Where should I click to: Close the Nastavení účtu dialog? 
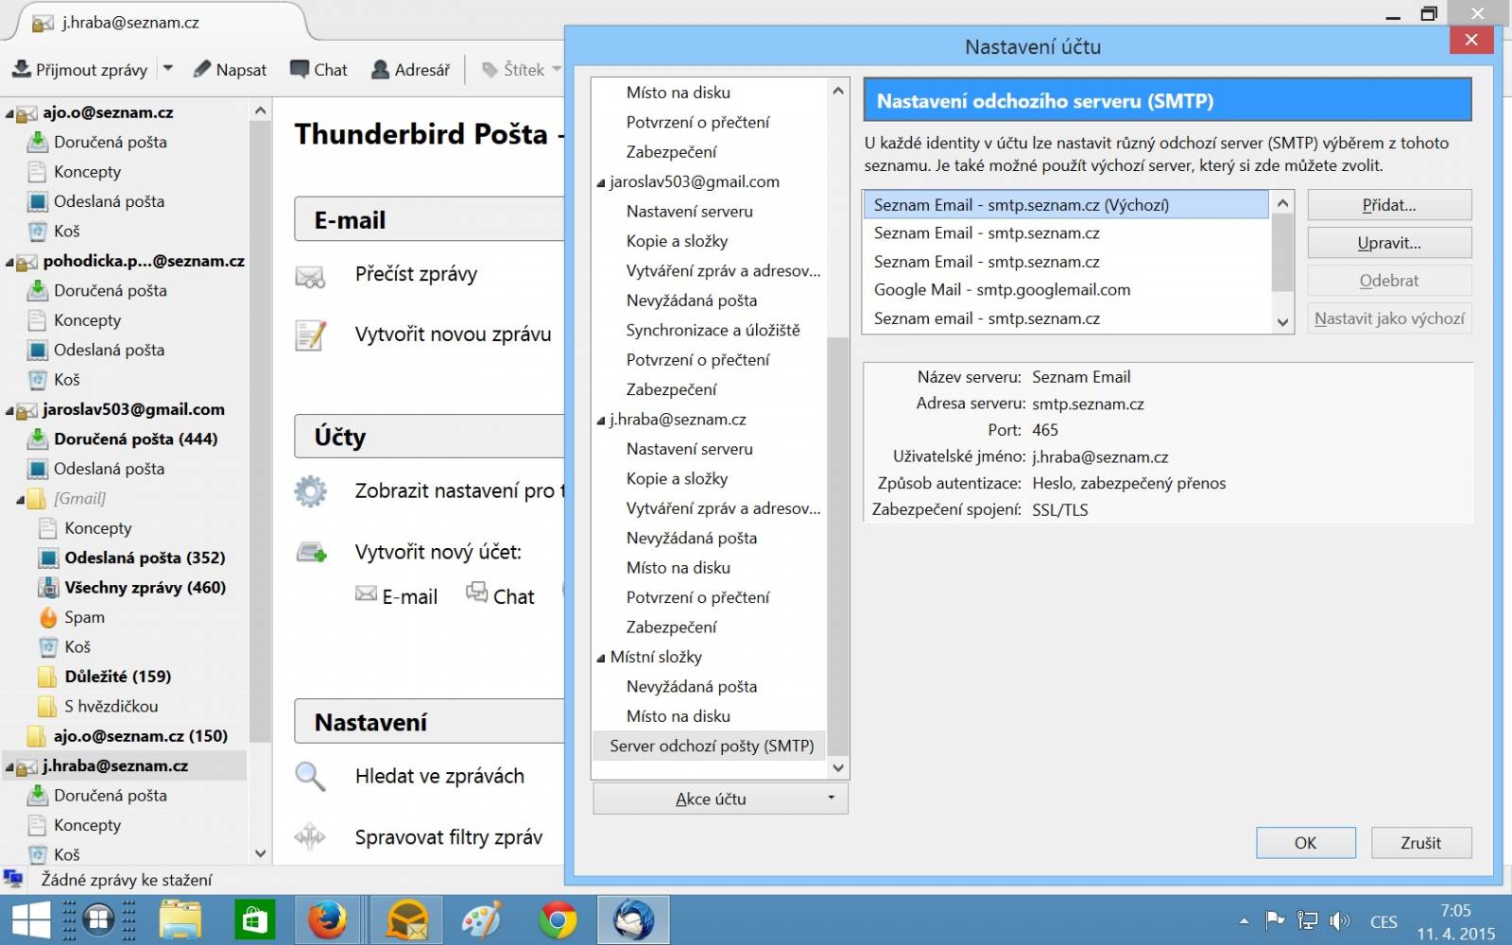1470,40
